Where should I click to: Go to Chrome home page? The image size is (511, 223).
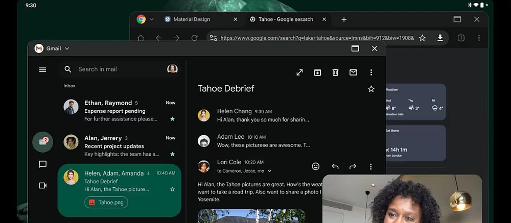(x=141, y=38)
